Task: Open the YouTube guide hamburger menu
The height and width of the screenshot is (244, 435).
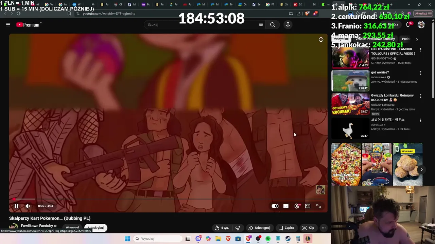Action: click(8, 24)
